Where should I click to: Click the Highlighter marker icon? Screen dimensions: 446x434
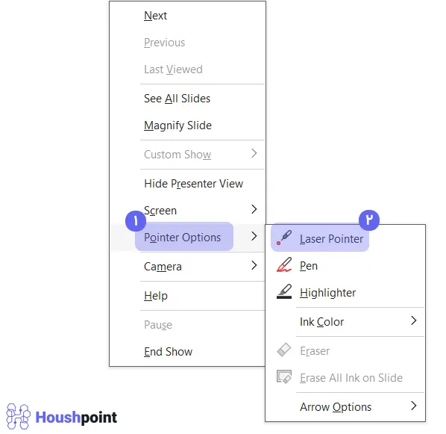tap(284, 291)
